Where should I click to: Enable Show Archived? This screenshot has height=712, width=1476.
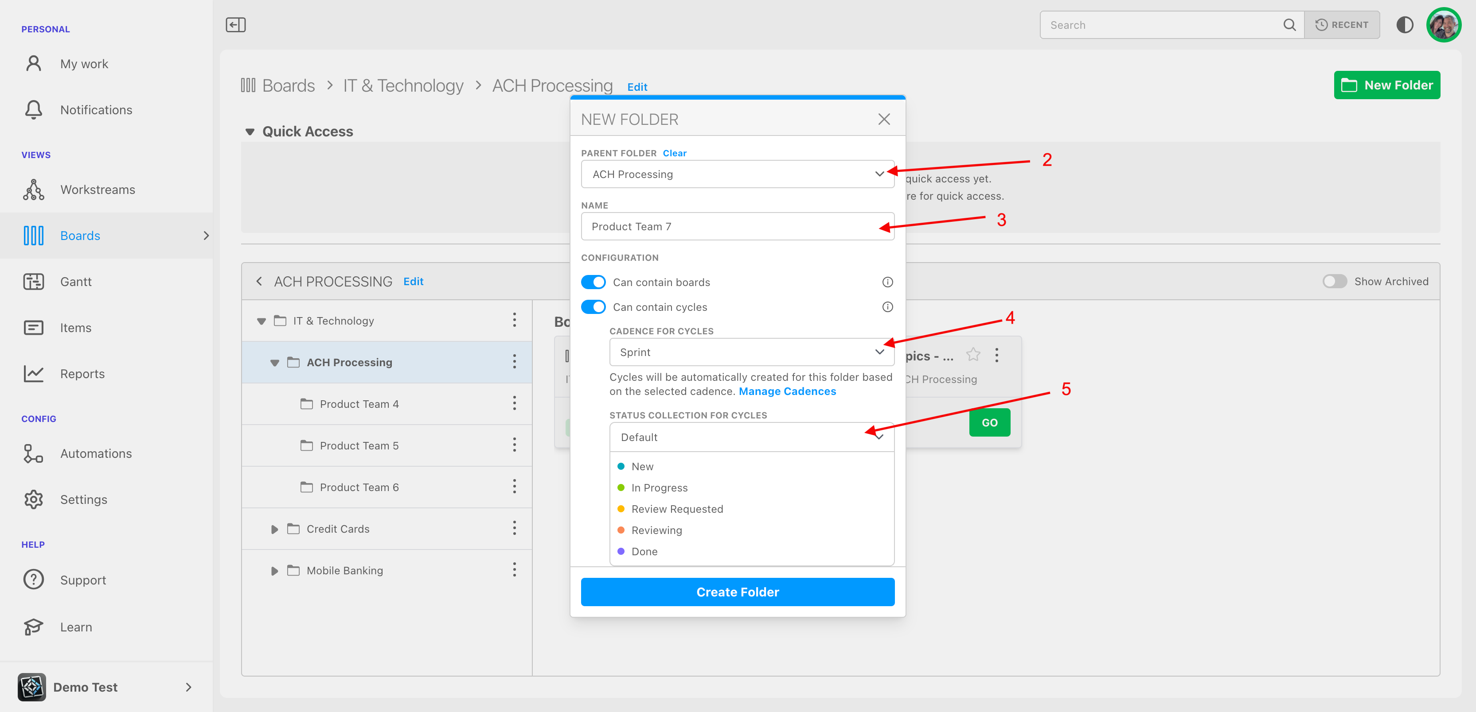(x=1335, y=281)
